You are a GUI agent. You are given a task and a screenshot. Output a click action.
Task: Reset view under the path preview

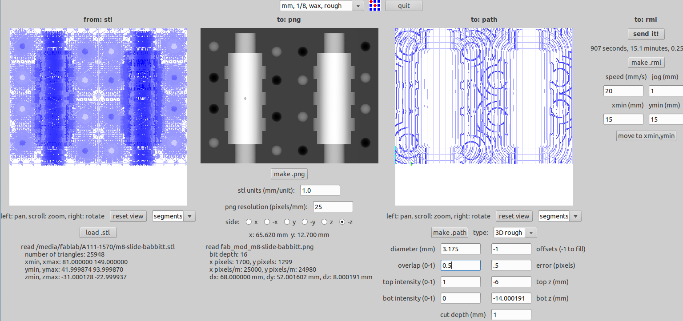coord(514,216)
